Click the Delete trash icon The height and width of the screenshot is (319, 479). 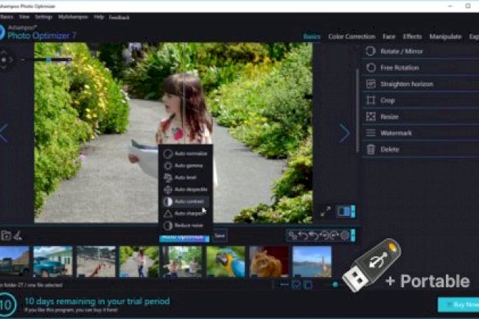[370, 149]
